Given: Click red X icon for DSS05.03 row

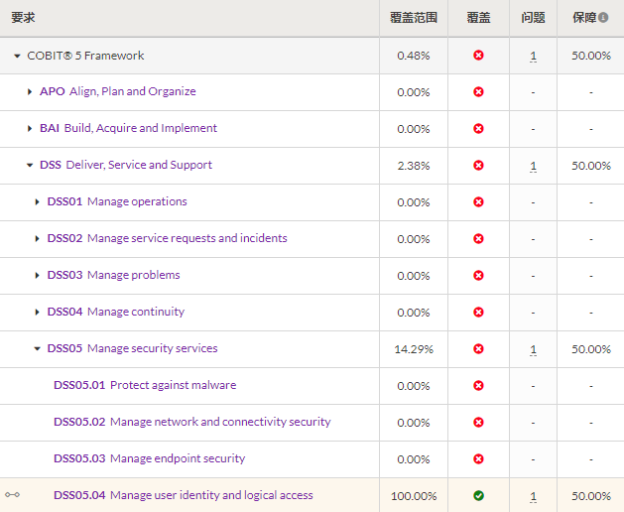Looking at the screenshot, I should [478, 458].
